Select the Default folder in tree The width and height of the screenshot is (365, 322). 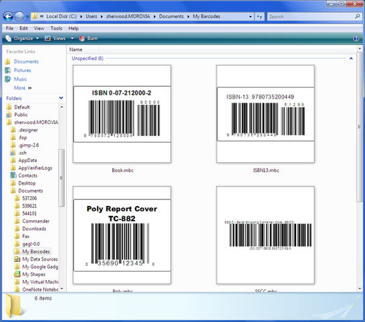pyautogui.click(x=22, y=107)
